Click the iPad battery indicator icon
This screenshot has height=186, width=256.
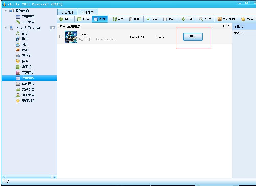pyautogui.click(x=53, y=28)
